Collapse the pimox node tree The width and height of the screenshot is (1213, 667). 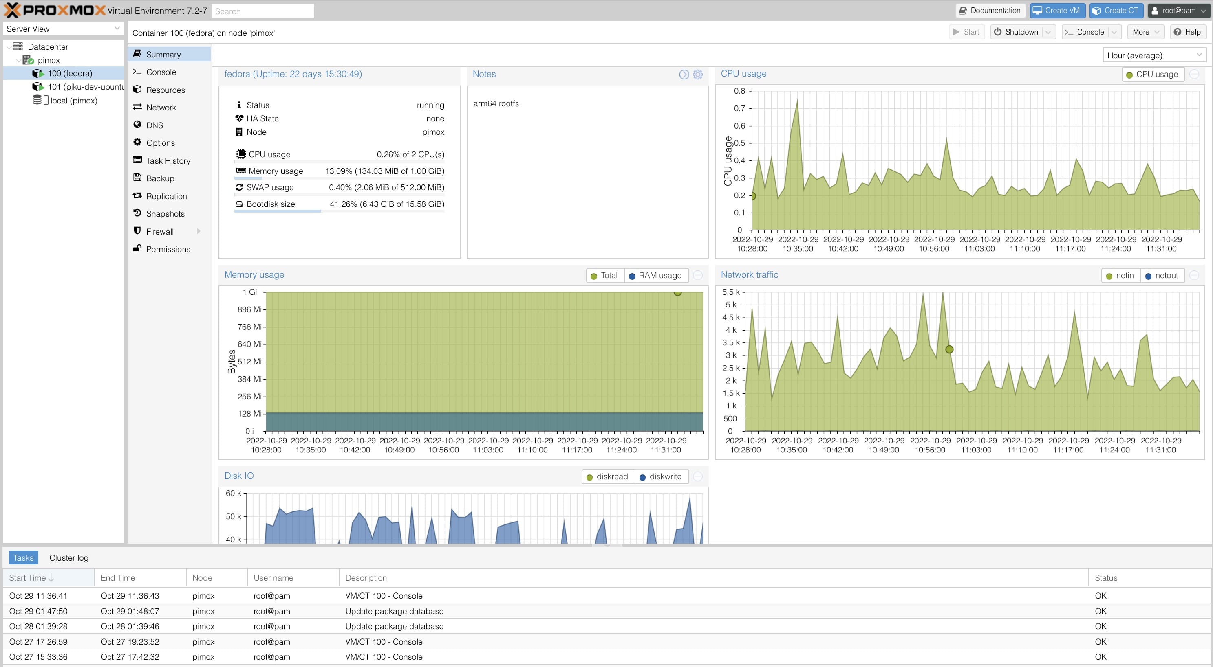point(18,60)
